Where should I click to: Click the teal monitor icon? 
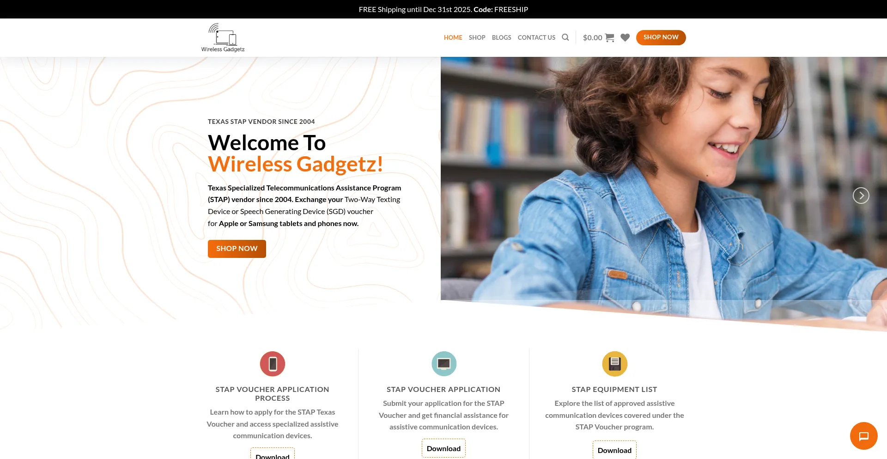pyautogui.click(x=444, y=364)
